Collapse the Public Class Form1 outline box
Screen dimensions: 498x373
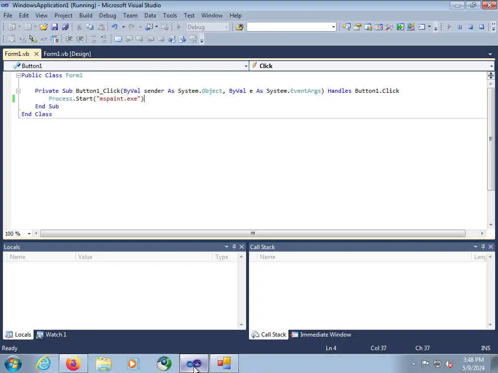click(x=18, y=75)
